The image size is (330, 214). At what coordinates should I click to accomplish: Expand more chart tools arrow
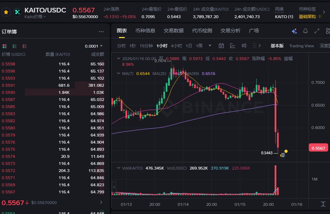pos(260,46)
